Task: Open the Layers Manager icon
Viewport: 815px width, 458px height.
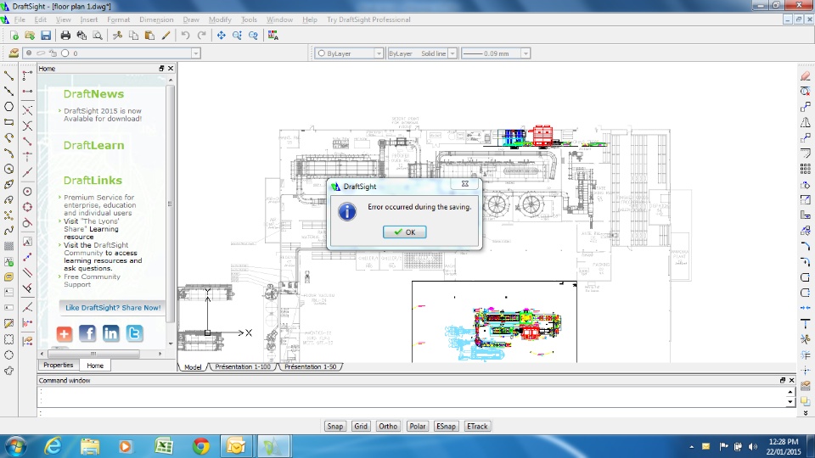Action: [14, 53]
